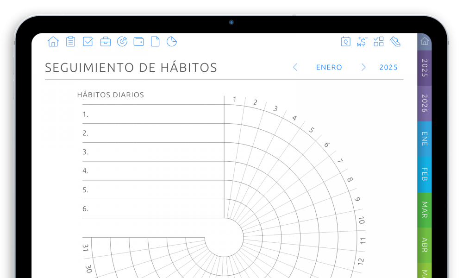Open the pie chart icon

click(x=172, y=42)
